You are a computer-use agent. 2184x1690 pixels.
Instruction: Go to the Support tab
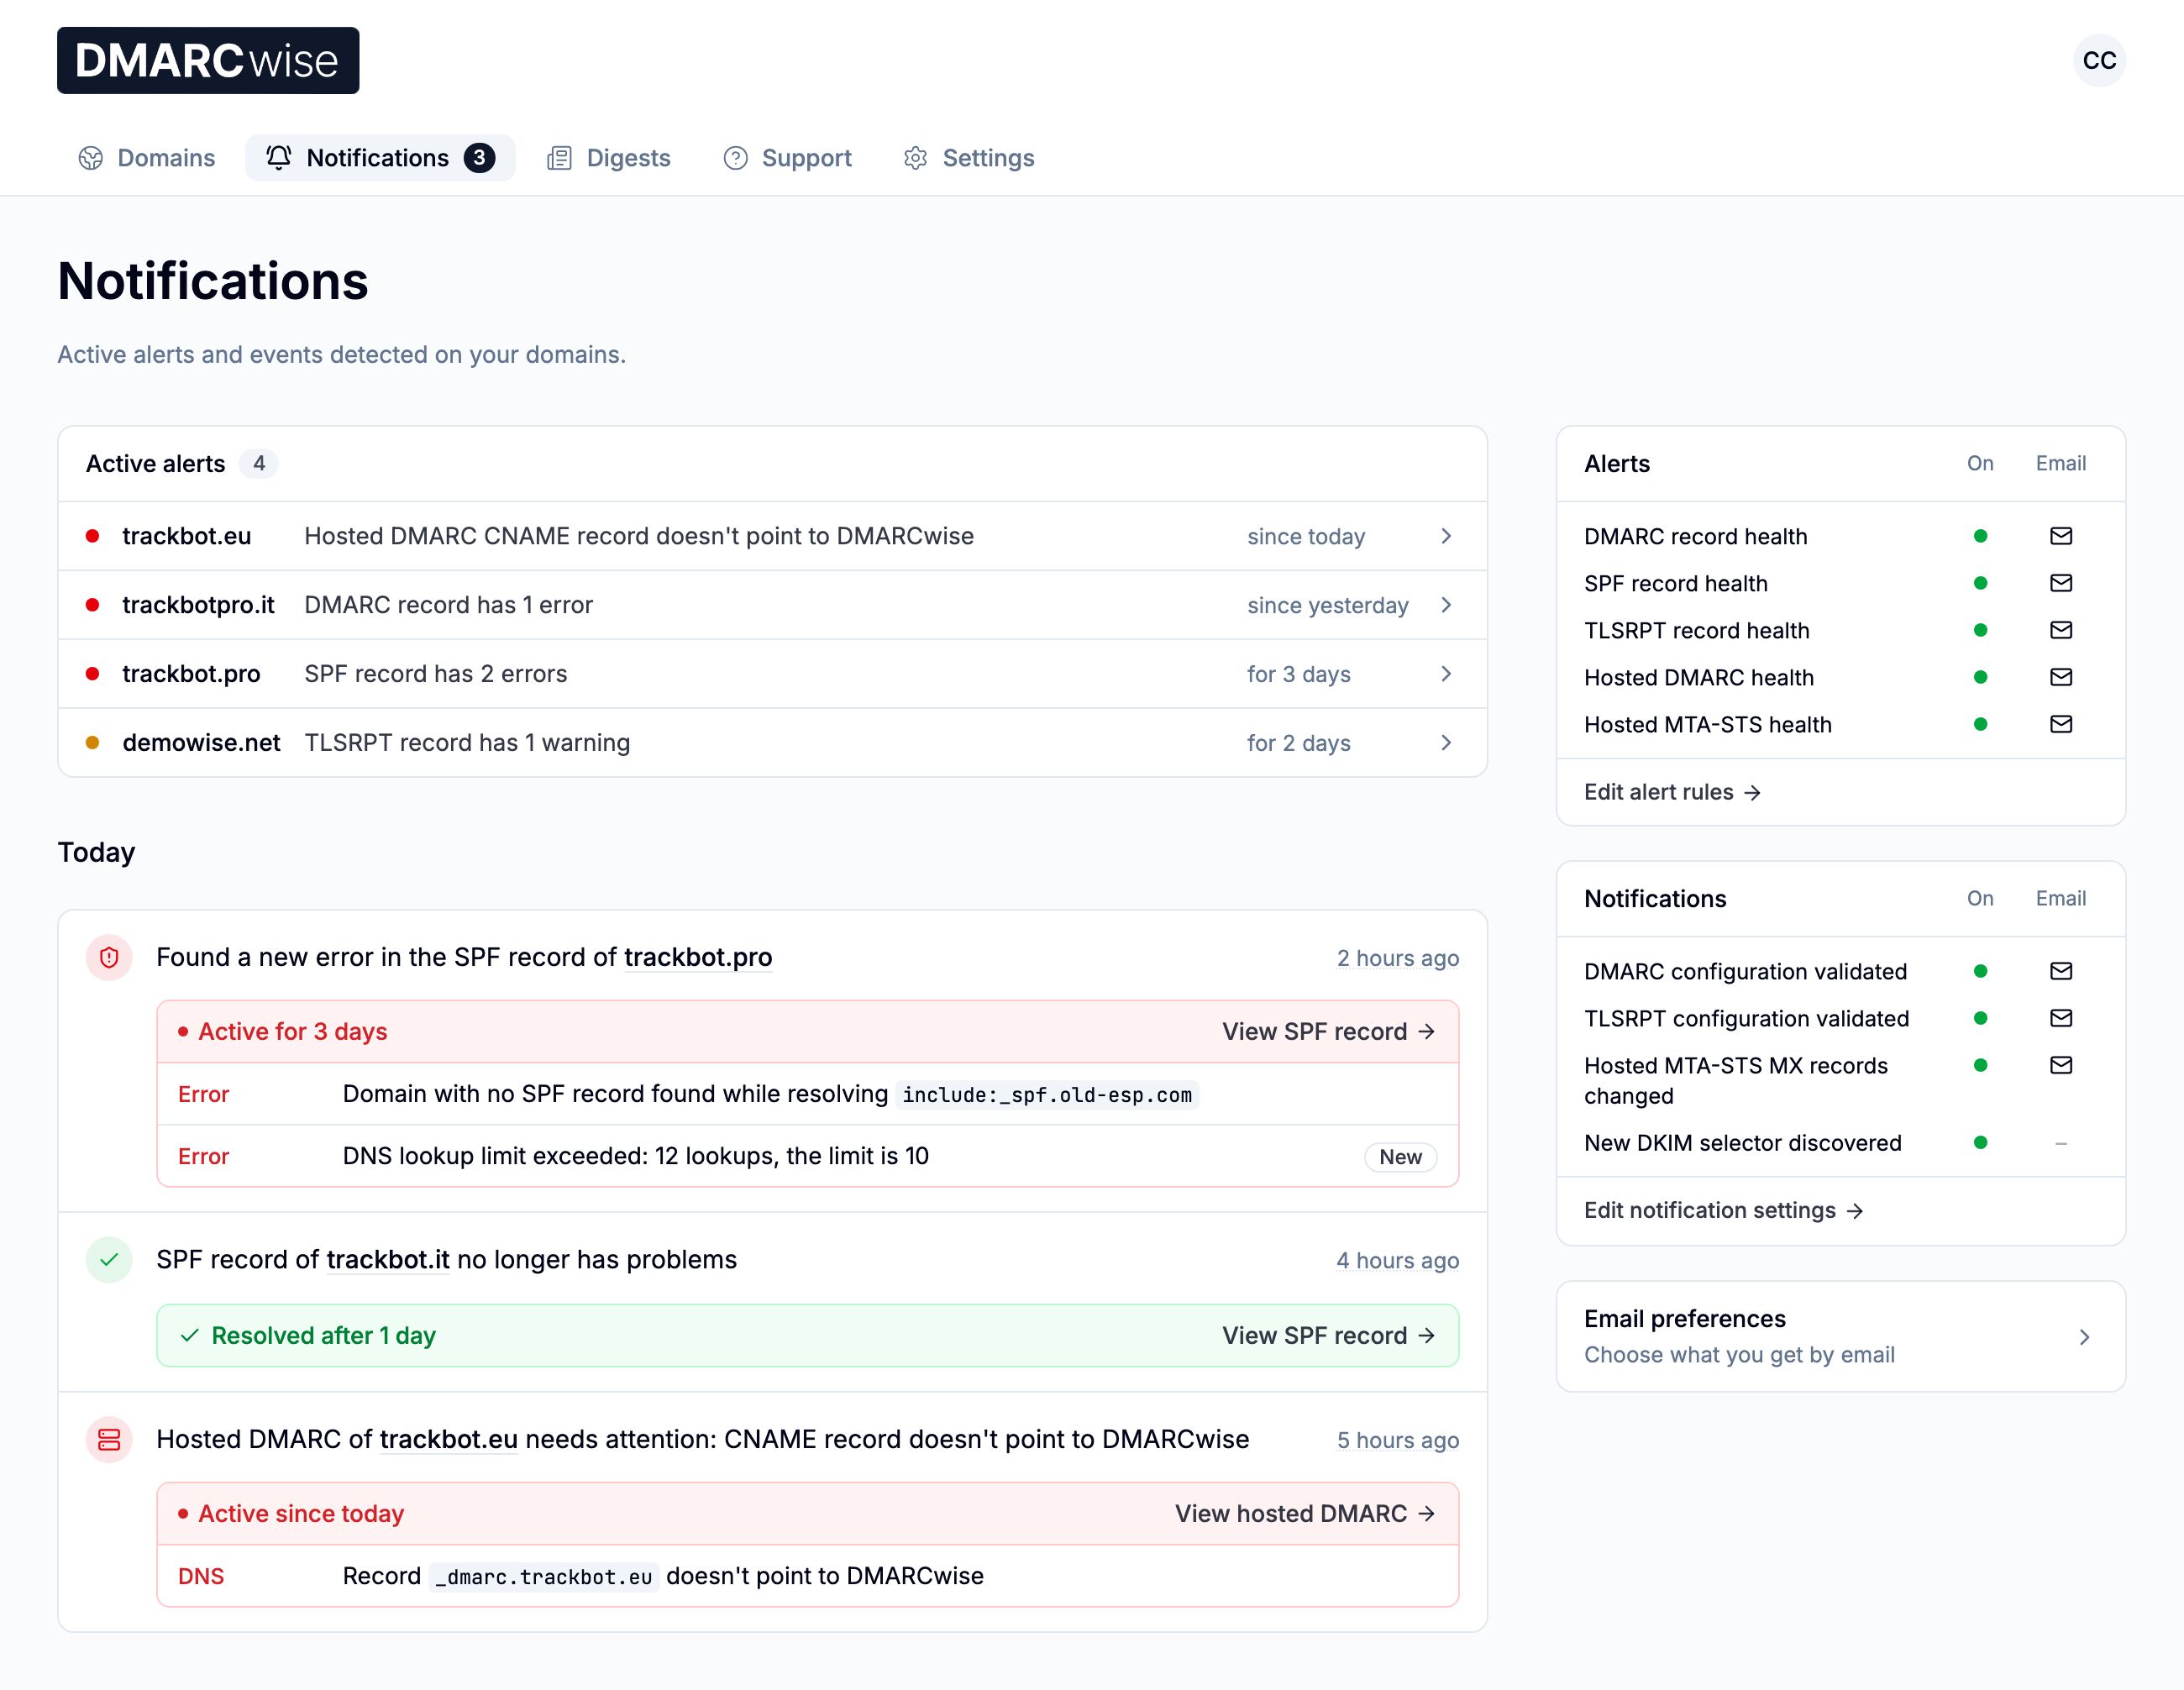pos(787,158)
